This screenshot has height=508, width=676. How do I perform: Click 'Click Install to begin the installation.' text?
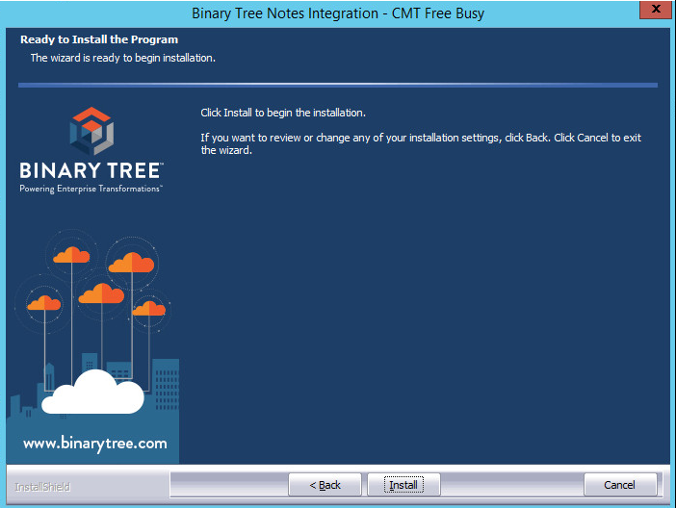point(283,113)
